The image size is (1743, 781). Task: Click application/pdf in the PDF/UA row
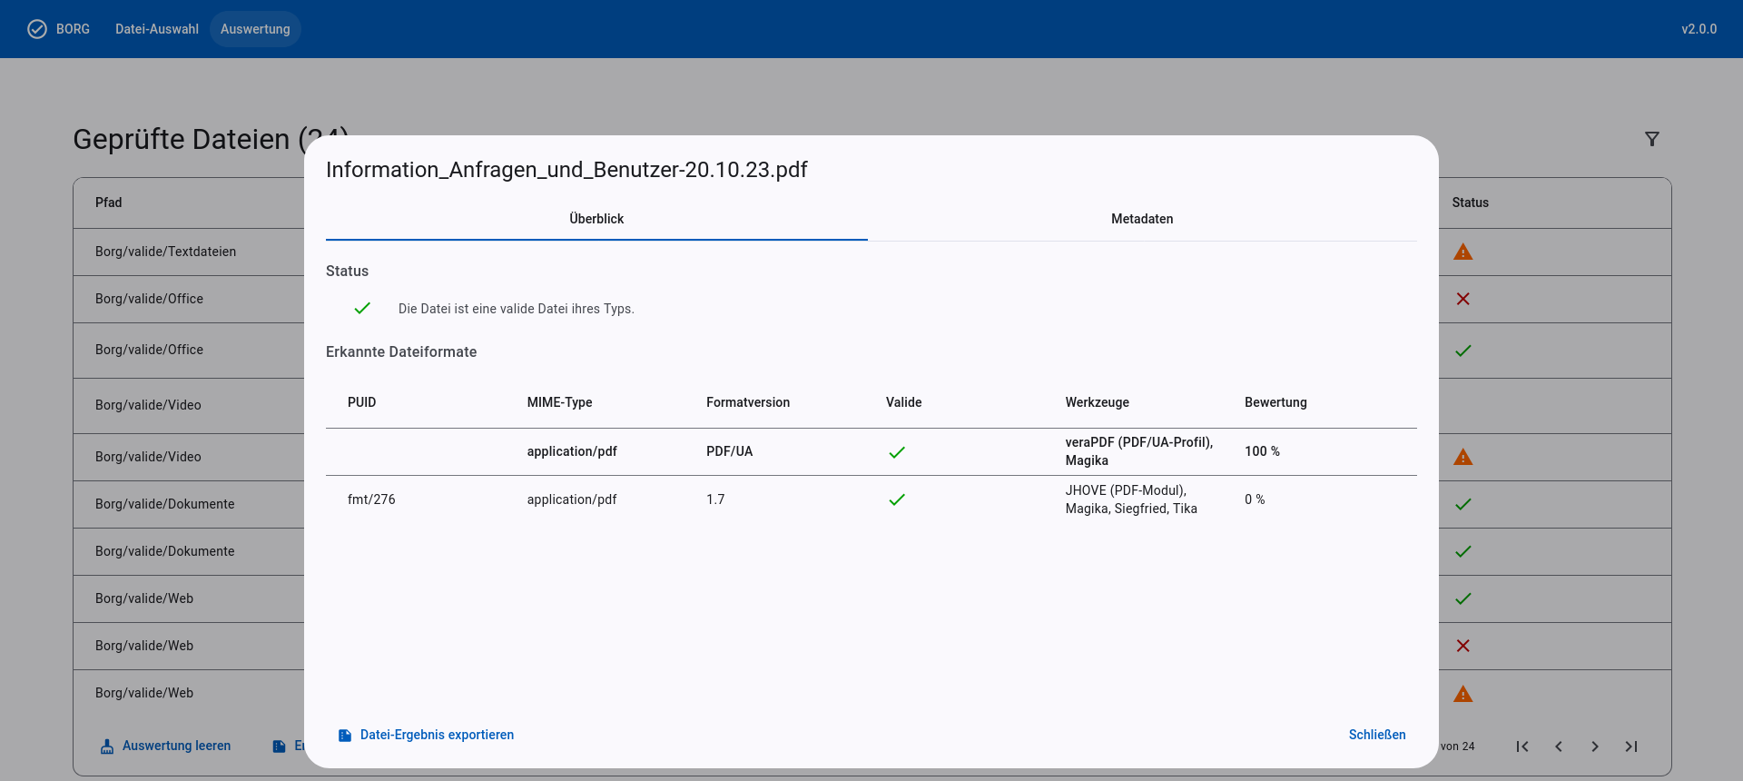(x=572, y=451)
